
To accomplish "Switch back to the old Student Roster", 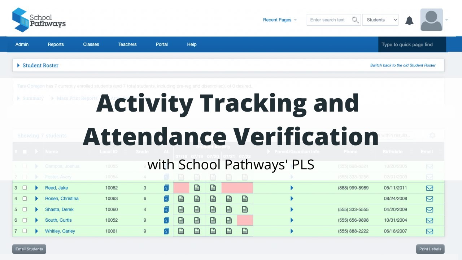I will point(403,65).
